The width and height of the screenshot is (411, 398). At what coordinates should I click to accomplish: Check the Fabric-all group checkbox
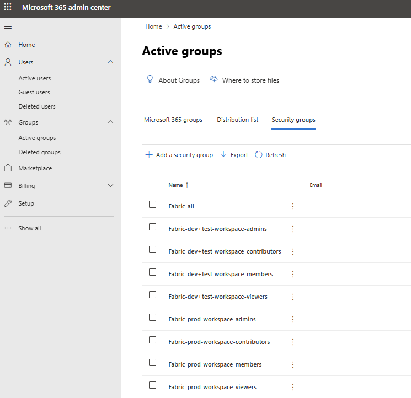pos(153,204)
